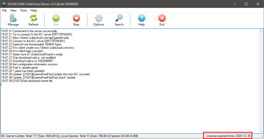Click the log scrollbar up arrow
264x139 pixels.
point(261,31)
